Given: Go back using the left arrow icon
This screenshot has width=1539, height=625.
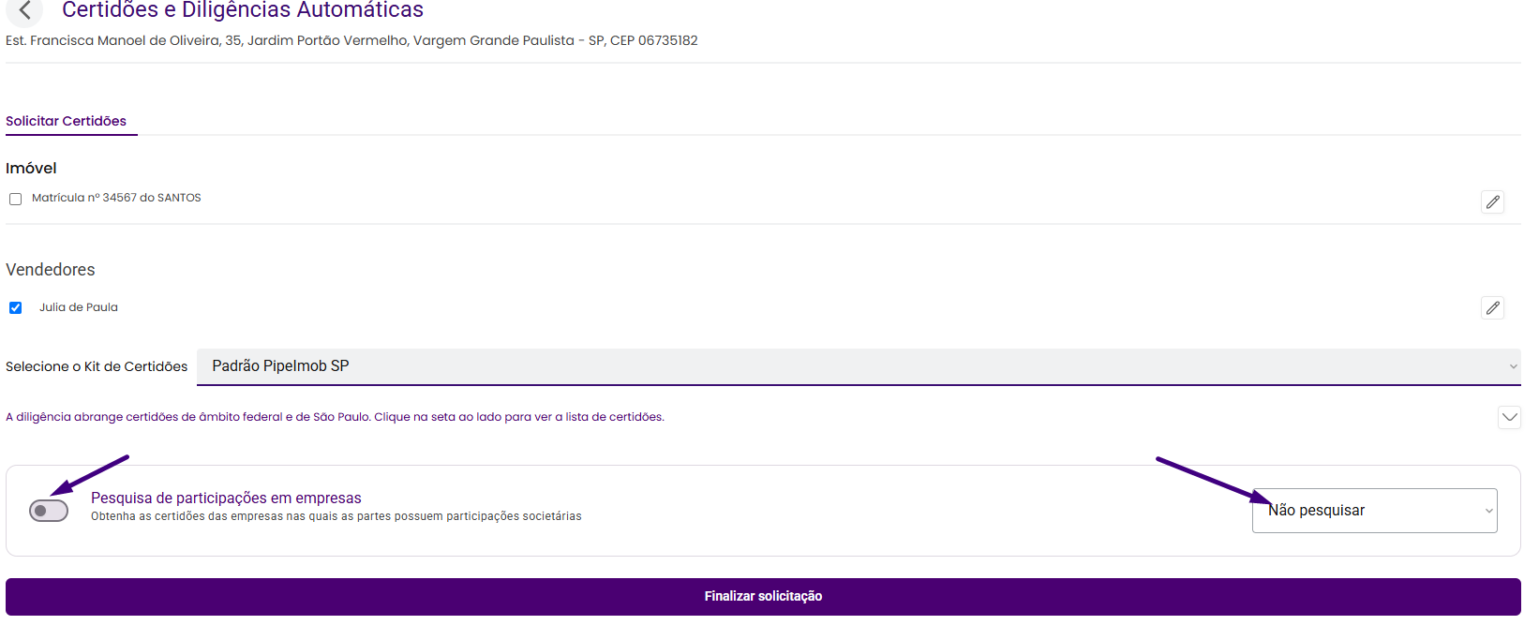Looking at the screenshot, I should pyautogui.click(x=24, y=10).
